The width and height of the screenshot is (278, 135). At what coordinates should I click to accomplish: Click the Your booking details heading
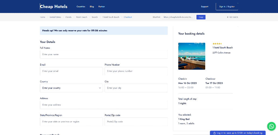(x=191, y=34)
